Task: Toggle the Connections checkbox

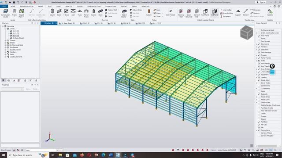Action: [x=259, y=130]
